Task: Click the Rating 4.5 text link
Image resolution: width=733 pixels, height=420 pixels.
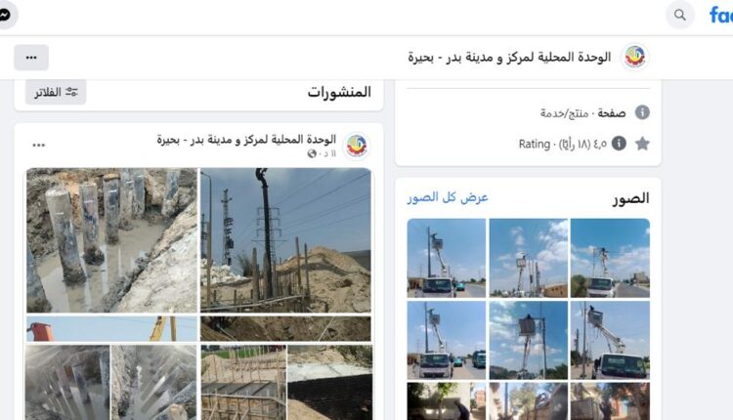Action: 563,144
